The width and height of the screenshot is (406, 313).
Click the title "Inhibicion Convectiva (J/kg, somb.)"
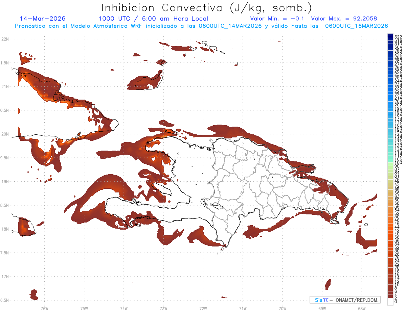207,8
